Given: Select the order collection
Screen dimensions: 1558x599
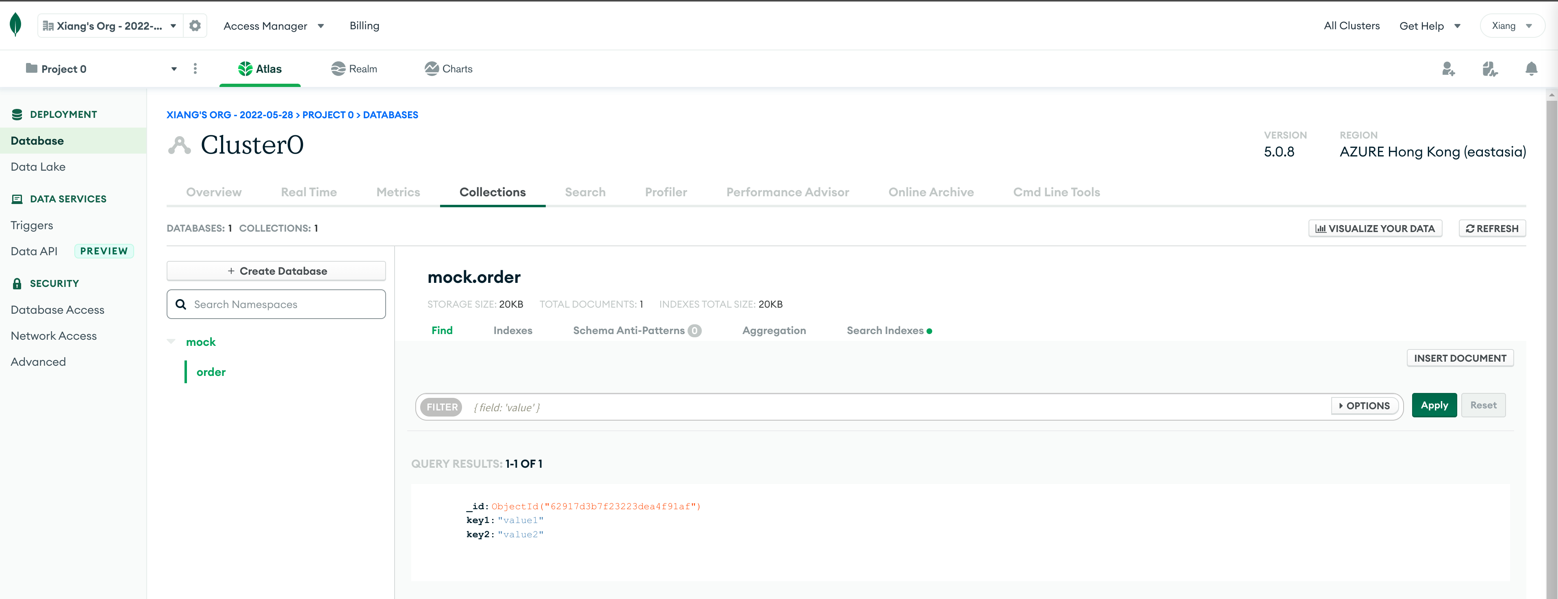Looking at the screenshot, I should pos(210,372).
